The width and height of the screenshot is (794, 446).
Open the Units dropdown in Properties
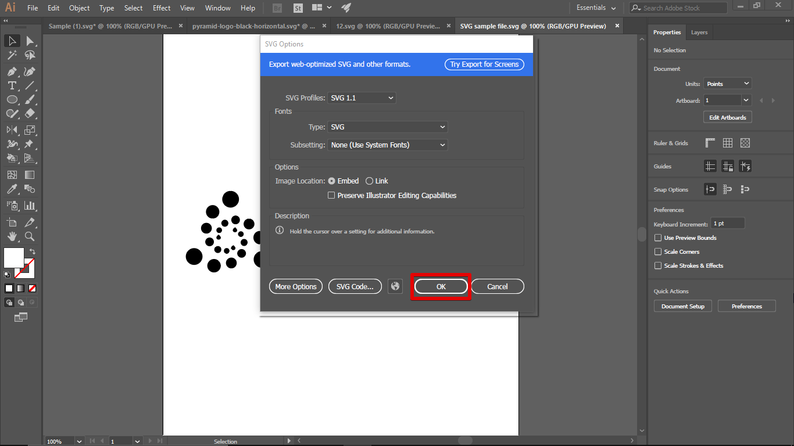click(x=728, y=84)
